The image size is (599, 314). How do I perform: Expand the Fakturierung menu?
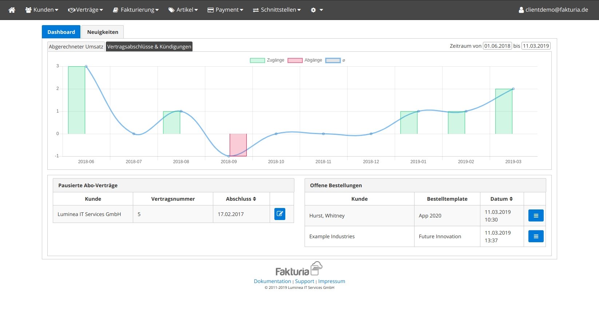click(136, 10)
